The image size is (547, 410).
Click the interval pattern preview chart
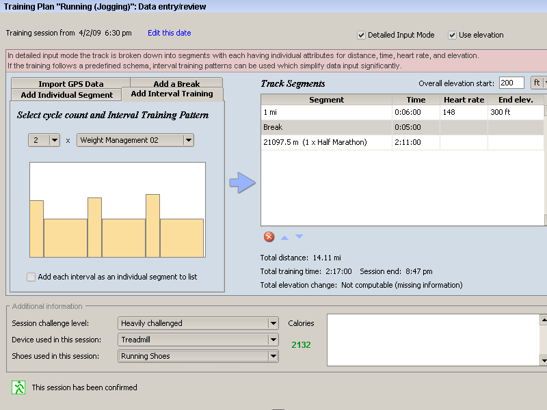click(x=117, y=209)
